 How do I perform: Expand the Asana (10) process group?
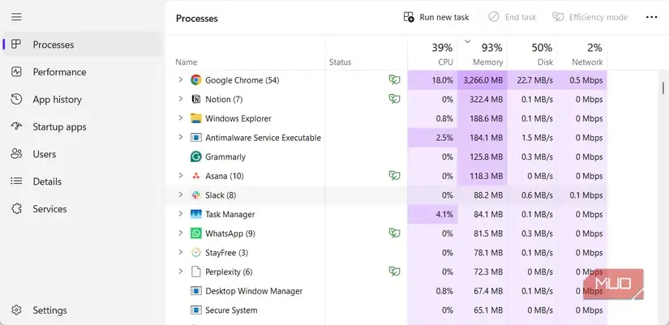pyautogui.click(x=181, y=175)
